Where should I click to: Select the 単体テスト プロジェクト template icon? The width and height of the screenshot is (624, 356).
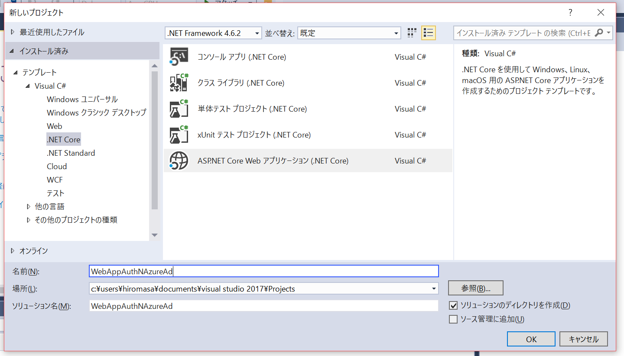click(x=179, y=109)
